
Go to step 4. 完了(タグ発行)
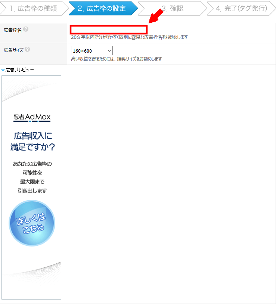tap(241, 8)
